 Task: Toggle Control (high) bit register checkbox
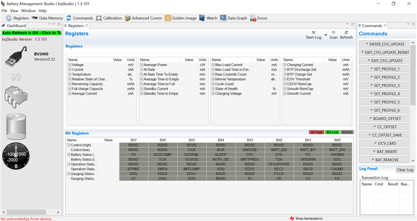69,145
